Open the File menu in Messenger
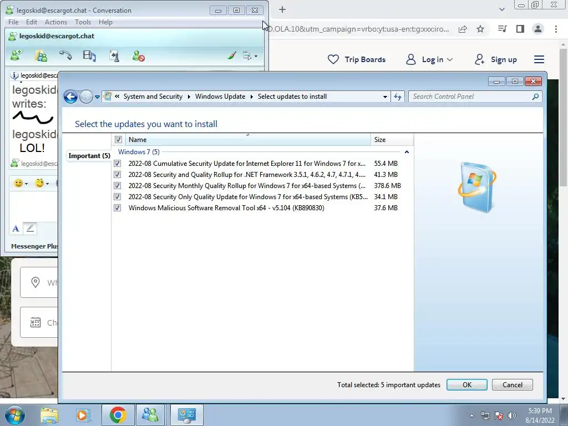Image resolution: width=568 pixels, height=426 pixels. click(13, 22)
